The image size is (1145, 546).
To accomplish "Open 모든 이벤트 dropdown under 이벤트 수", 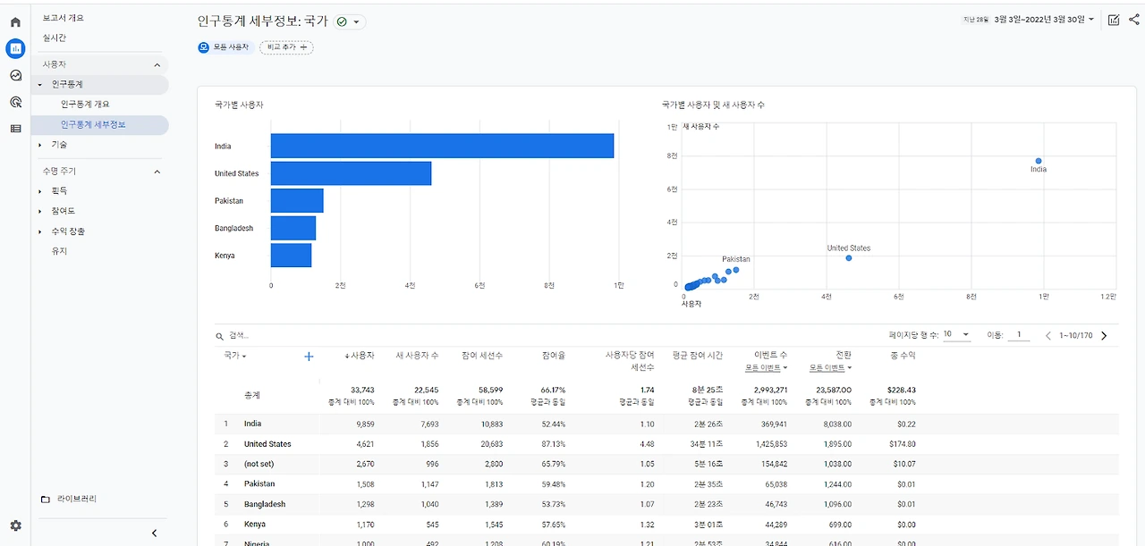I will tap(766, 367).
